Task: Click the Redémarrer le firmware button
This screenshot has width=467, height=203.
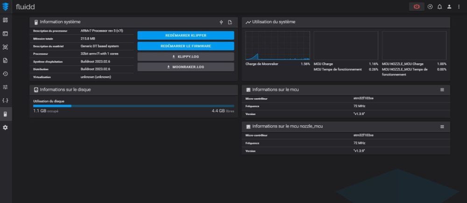Action: pyautogui.click(x=186, y=46)
